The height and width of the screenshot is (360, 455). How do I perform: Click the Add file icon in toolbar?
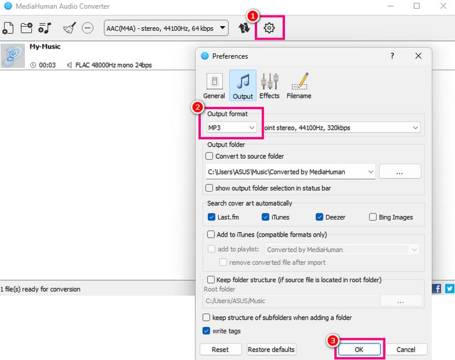8,28
